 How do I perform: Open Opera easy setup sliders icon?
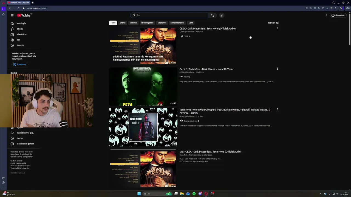click(331, 8)
